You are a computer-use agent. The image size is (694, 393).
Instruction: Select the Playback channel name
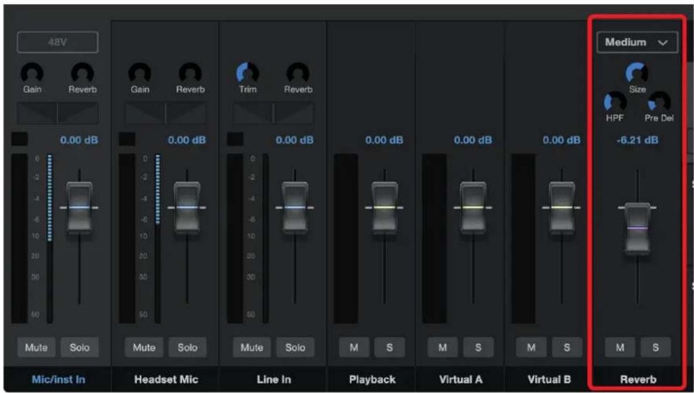372,380
